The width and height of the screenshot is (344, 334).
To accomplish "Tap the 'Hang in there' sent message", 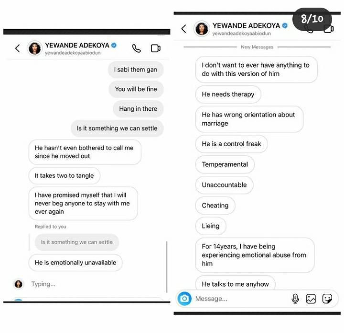I will [138, 108].
